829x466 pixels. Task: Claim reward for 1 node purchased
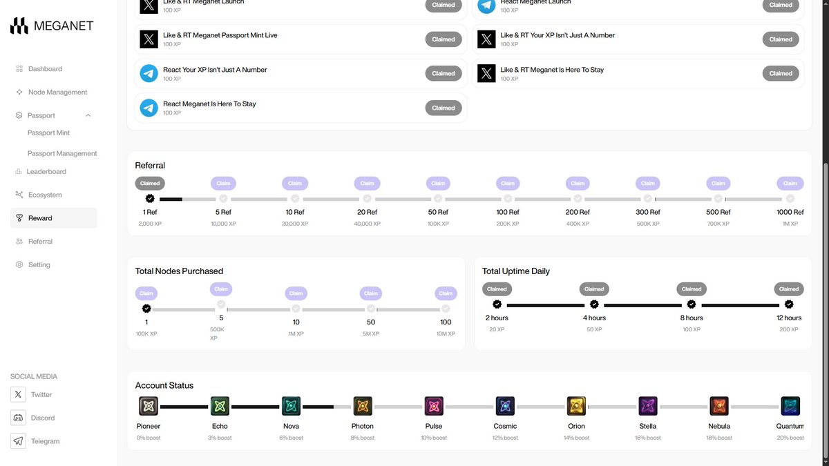[146, 293]
